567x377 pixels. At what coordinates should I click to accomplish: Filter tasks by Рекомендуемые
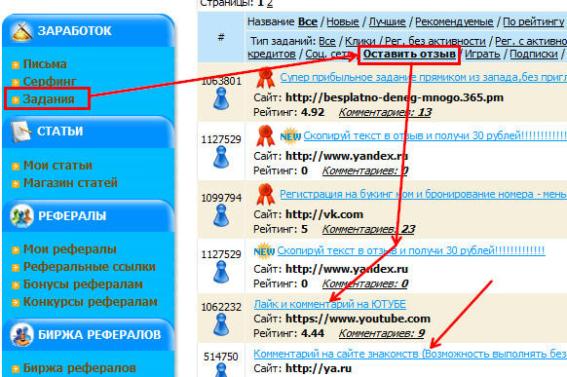click(x=454, y=21)
